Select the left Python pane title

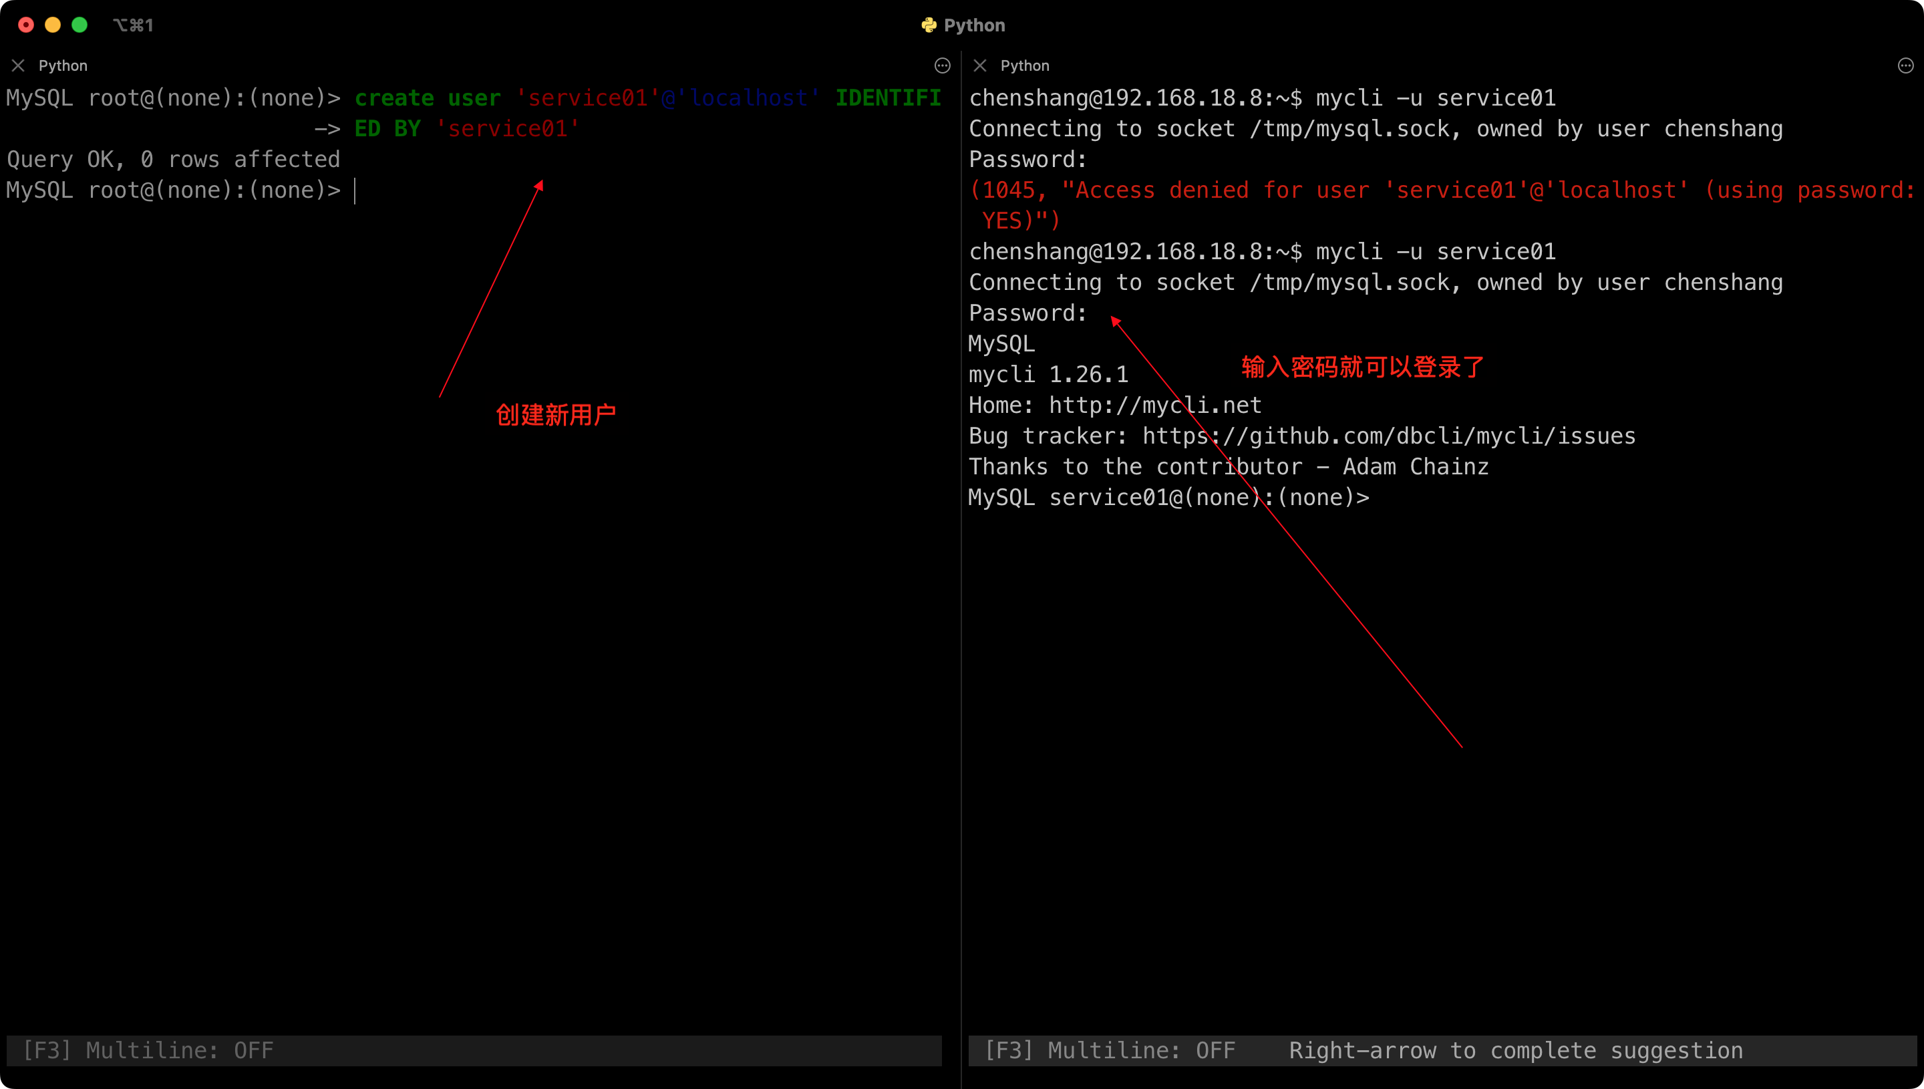tap(63, 66)
